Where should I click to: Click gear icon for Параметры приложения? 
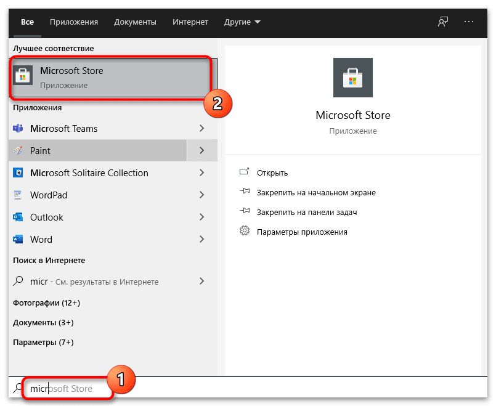coord(245,231)
